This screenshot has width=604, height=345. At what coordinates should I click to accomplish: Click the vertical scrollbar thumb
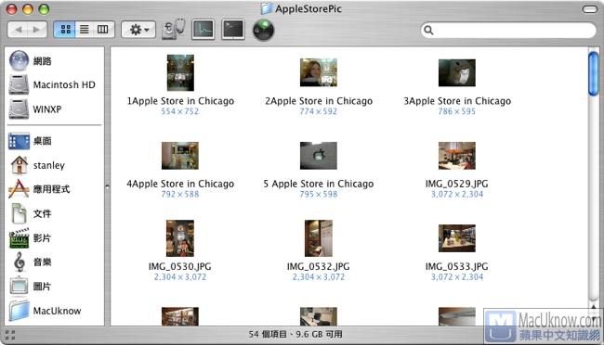coord(593,73)
